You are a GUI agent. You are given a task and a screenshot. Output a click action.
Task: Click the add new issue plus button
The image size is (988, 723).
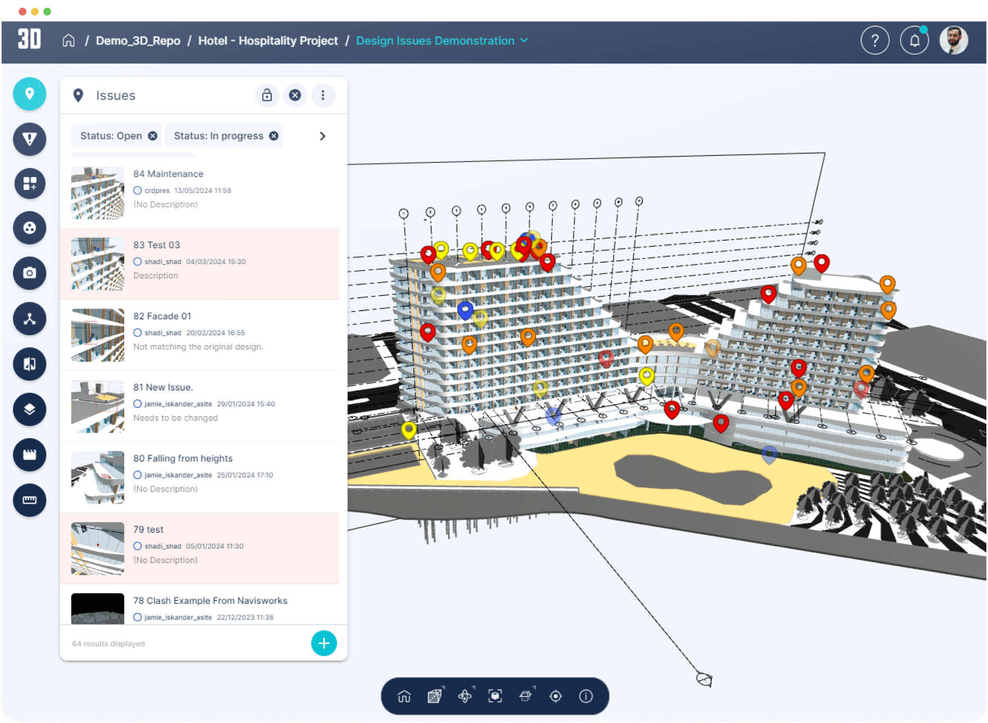(324, 643)
